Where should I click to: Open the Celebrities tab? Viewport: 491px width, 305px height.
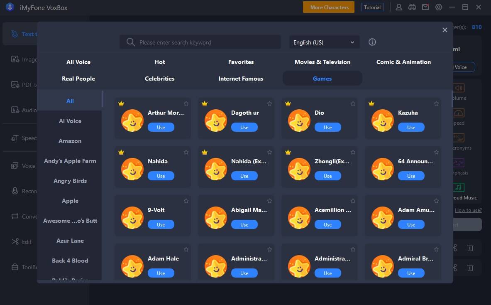160,79
